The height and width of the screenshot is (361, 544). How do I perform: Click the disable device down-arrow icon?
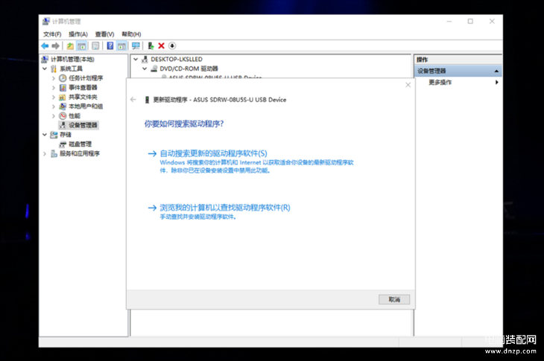pyautogui.click(x=172, y=45)
